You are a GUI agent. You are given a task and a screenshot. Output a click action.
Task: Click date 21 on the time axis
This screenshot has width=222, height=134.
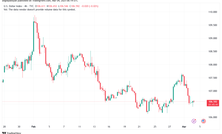[x=139, y=127]
